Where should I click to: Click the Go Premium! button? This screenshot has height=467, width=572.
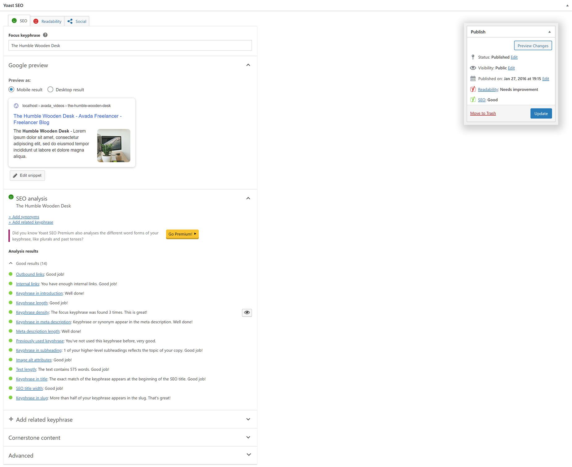(x=182, y=234)
